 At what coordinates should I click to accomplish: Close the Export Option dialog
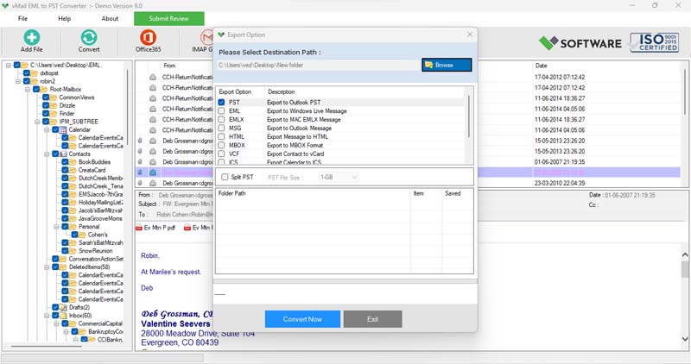click(470, 35)
